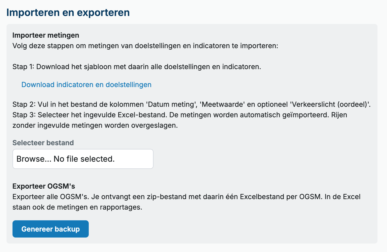This screenshot has height=252, width=387.
Task: Click the 'Exporteer OGSM's' section heading
Action: (44, 186)
